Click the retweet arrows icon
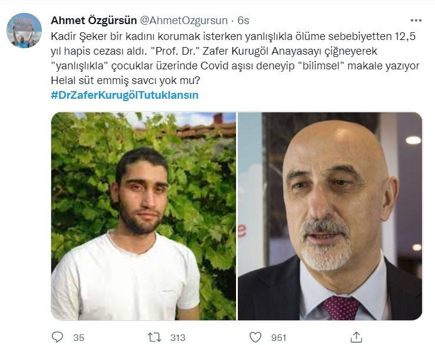Screen dimensions: 435x345 (x=154, y=337)
